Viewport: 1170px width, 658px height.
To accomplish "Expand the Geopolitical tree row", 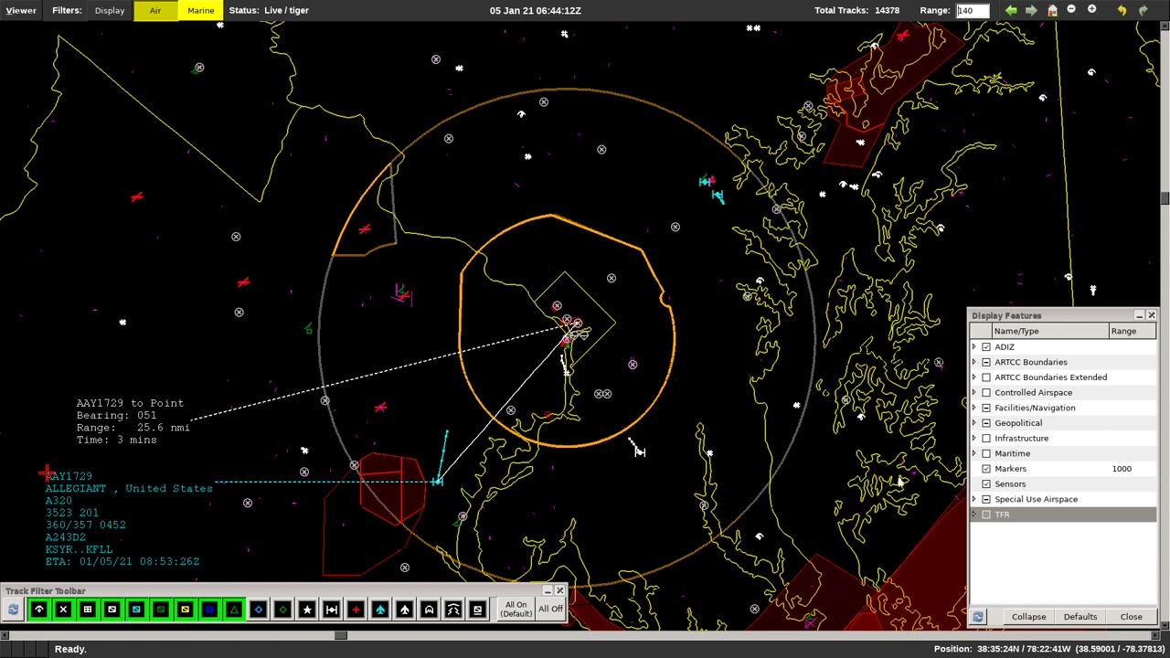I will [974, 423].
